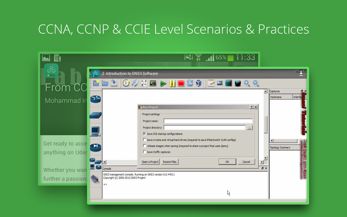Browse switches in the device sidebar

pos(95,115)
